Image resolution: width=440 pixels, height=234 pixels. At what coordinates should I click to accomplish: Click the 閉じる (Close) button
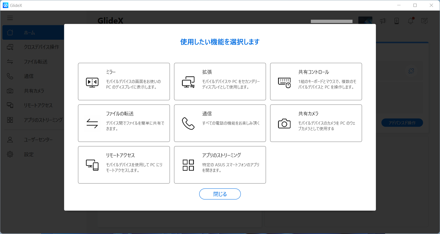pos(220,194)
